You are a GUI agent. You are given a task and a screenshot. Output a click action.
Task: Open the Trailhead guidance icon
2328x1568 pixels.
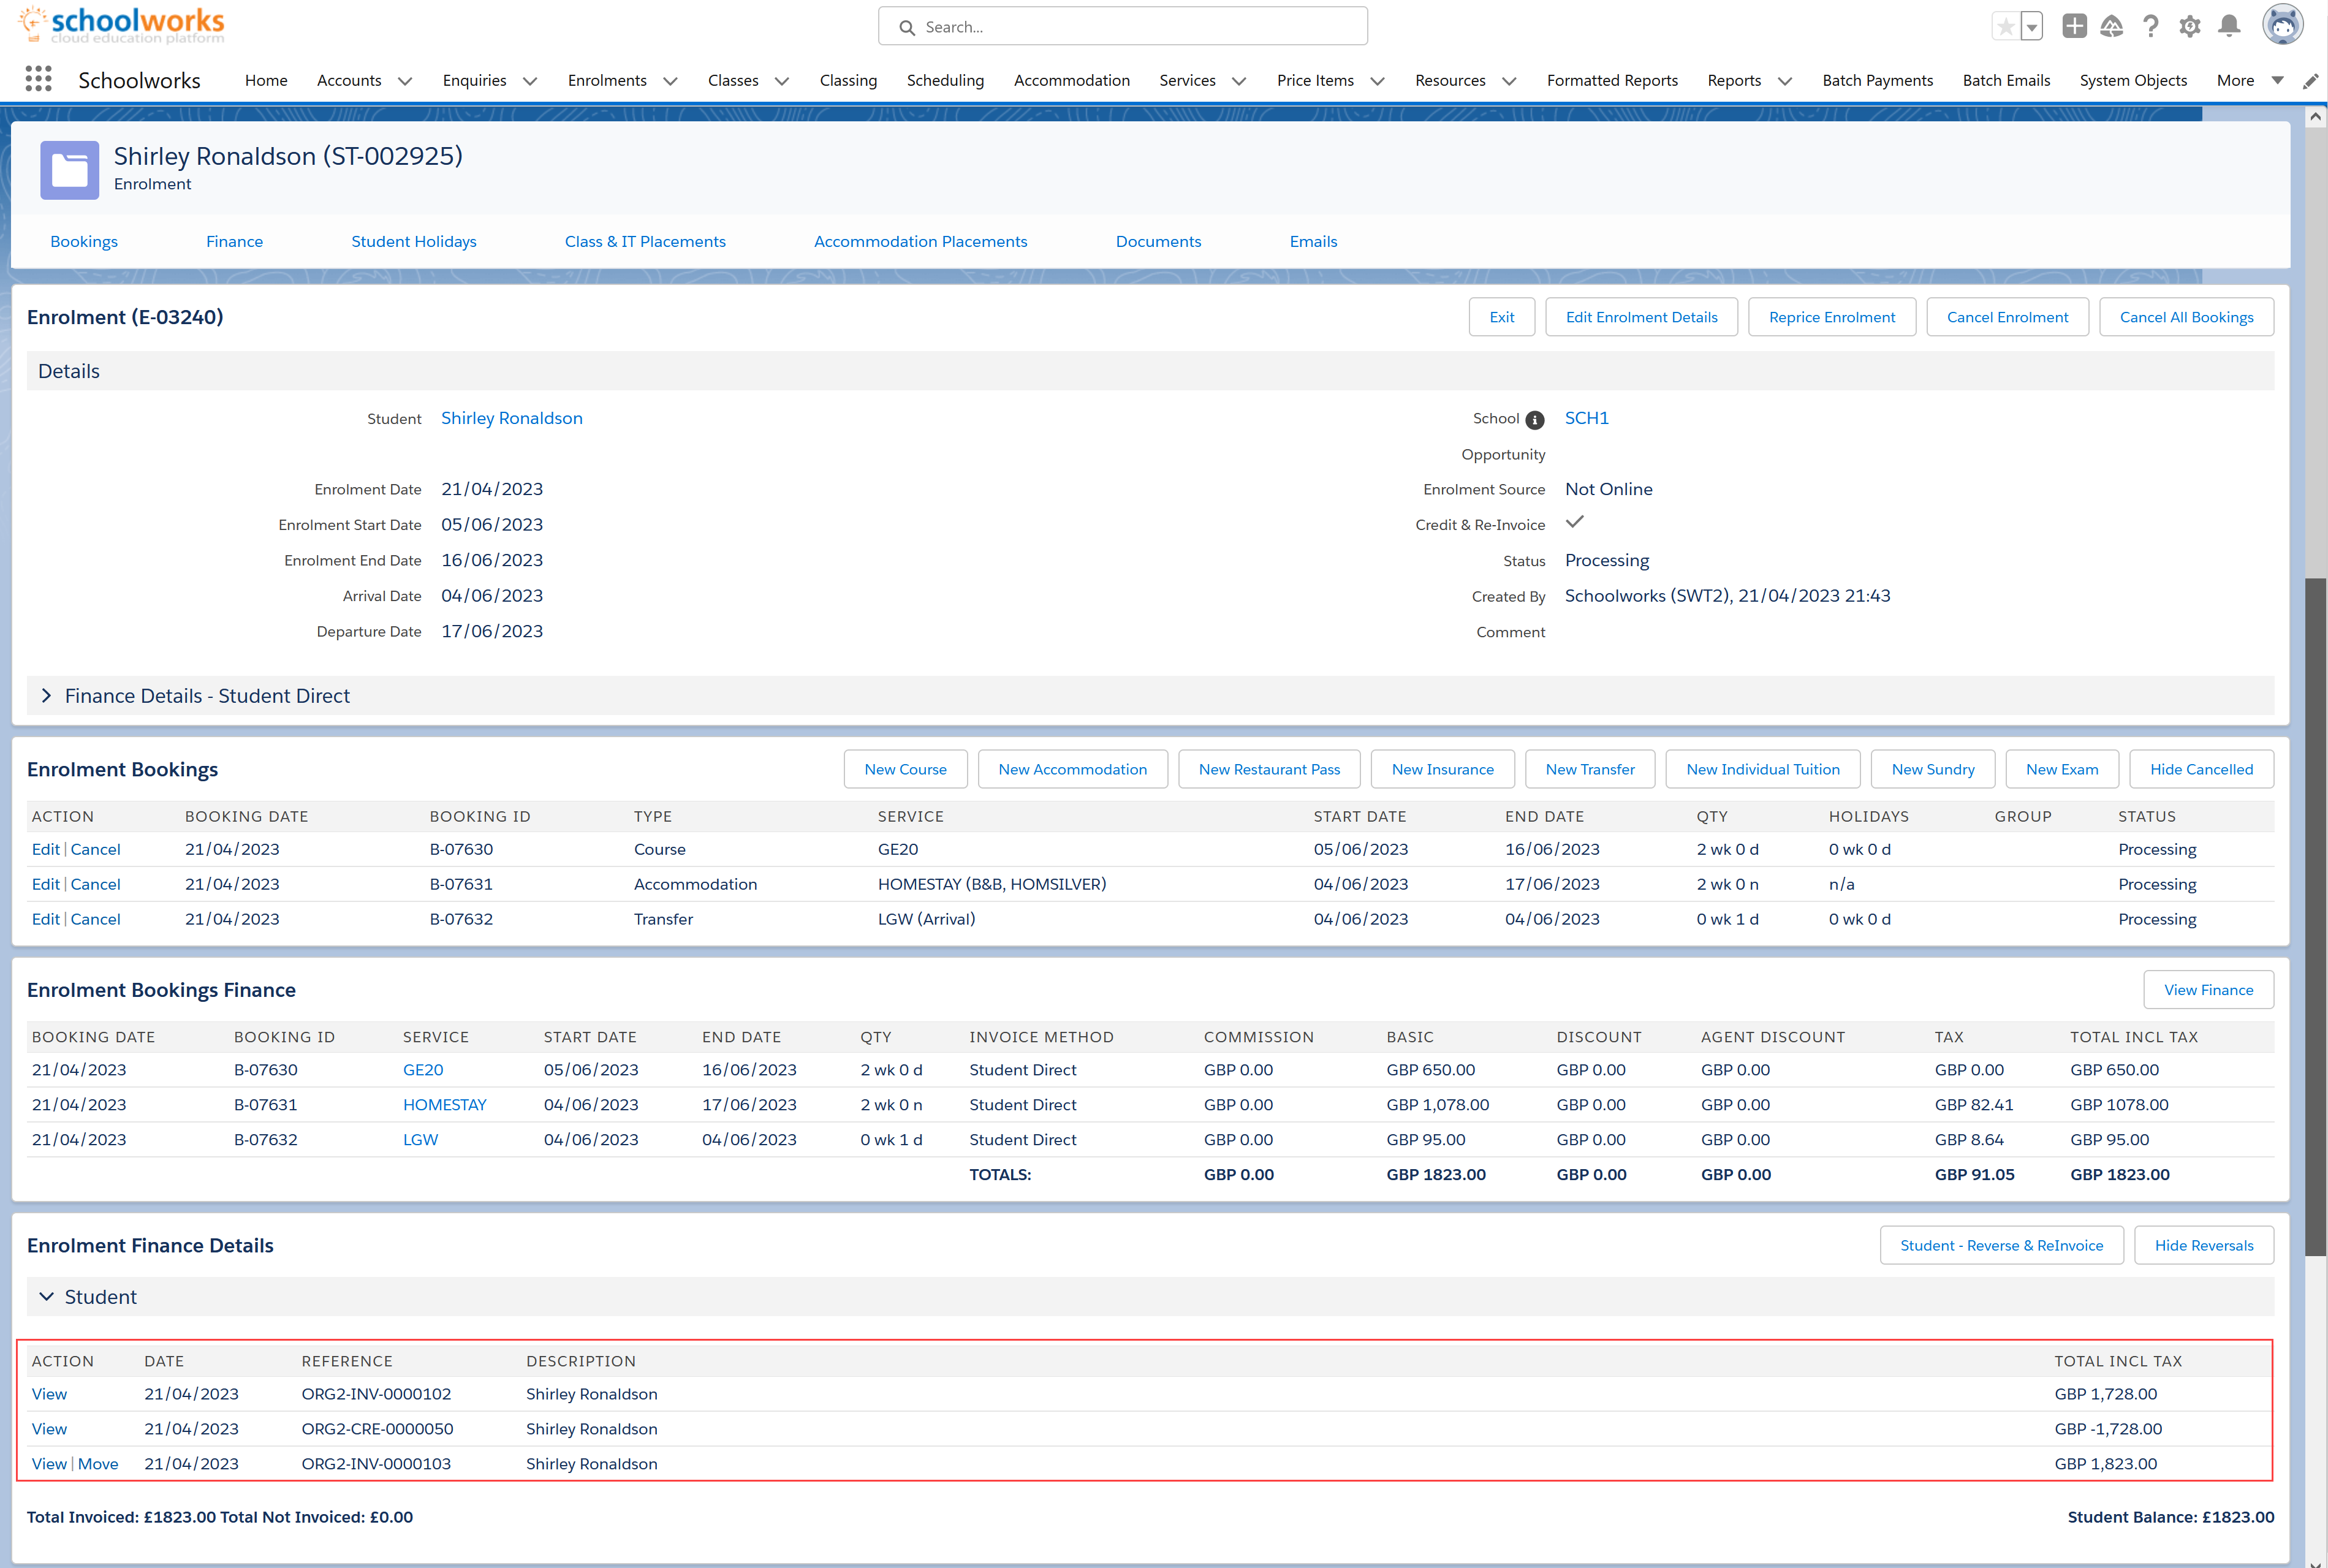click(x=2111, y=26)
